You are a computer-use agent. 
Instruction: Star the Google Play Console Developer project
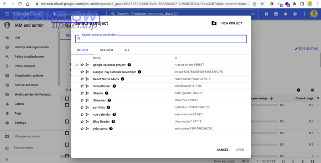point(82,72)
